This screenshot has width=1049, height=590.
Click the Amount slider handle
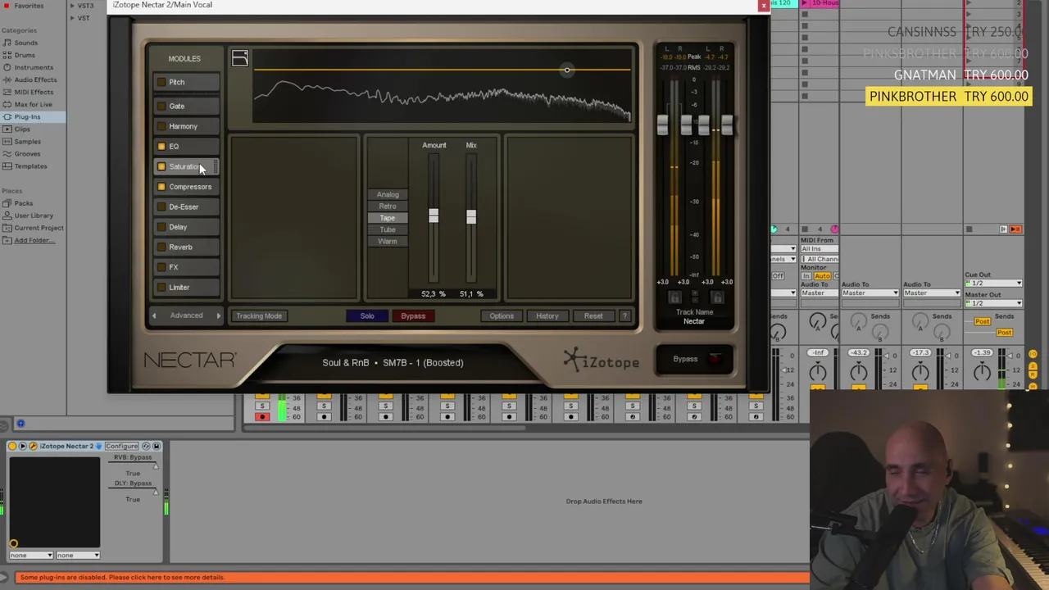tap(434, 216)
